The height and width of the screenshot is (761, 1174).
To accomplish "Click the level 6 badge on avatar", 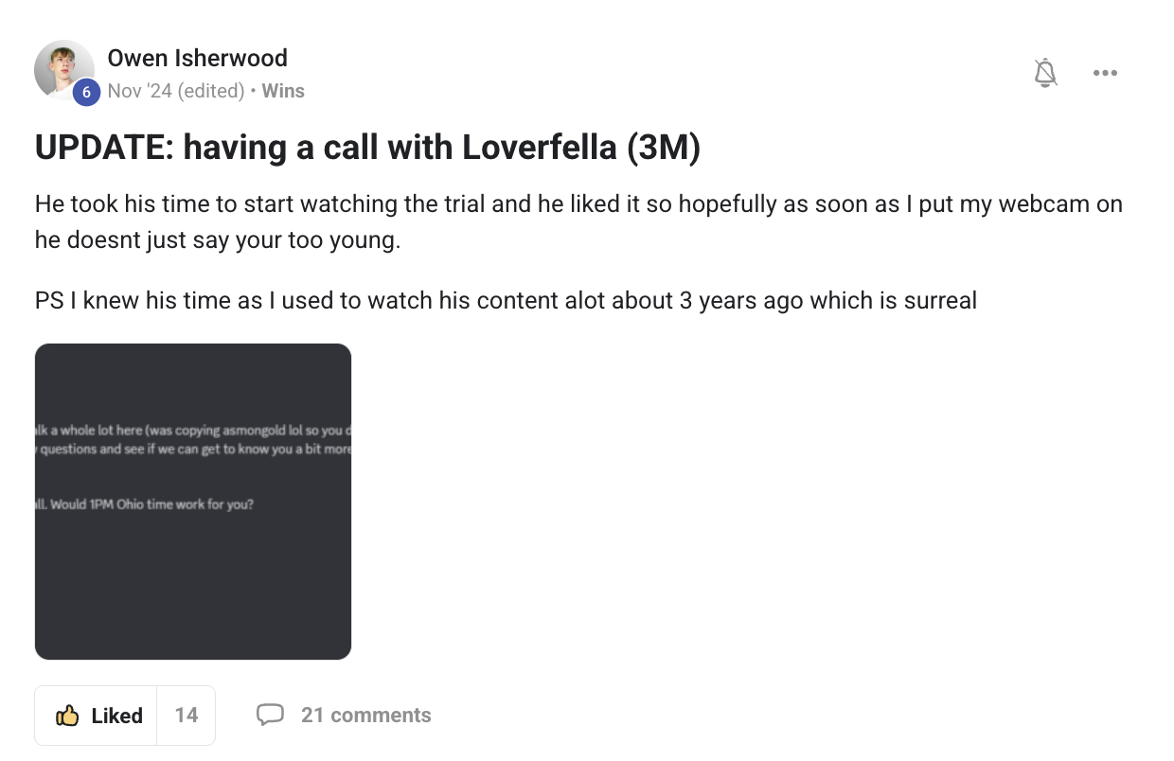I will [86, 93].
